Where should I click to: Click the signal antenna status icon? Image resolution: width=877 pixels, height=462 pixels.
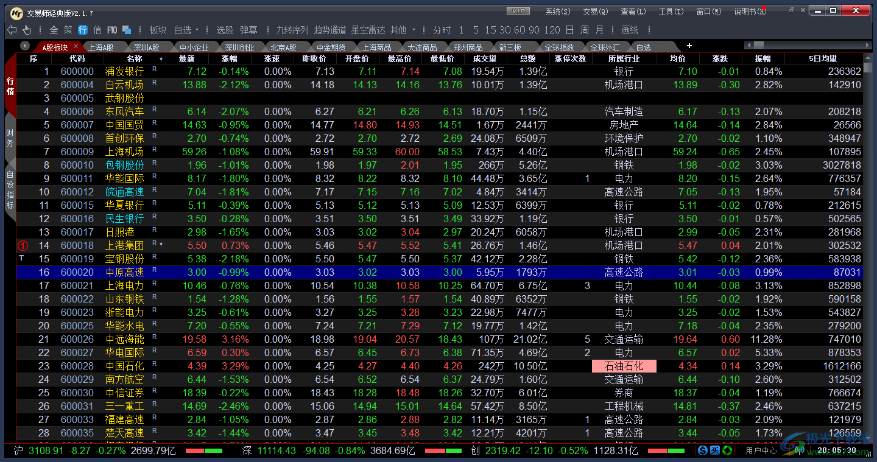tap(800, 450)
